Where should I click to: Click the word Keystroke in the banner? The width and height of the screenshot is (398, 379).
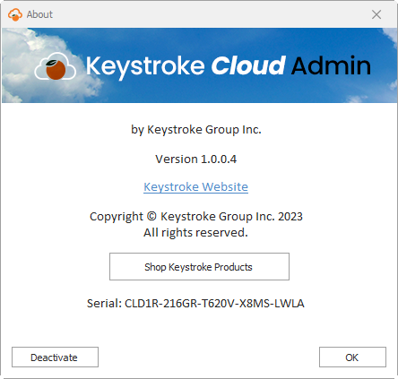[145, 67]
